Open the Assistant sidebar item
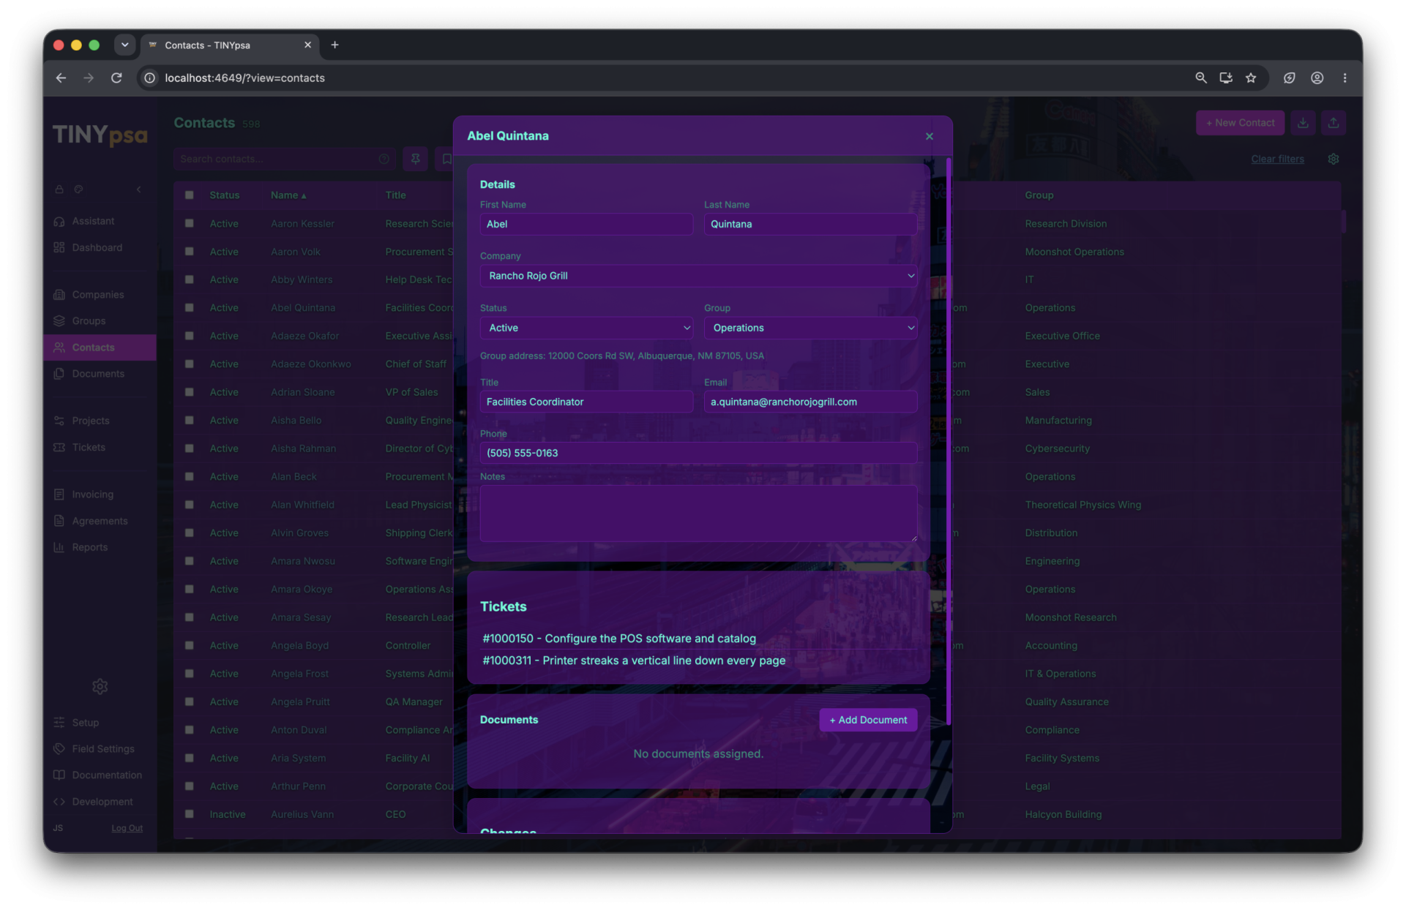Screen dimensions: 1406x910 point(93,221)
